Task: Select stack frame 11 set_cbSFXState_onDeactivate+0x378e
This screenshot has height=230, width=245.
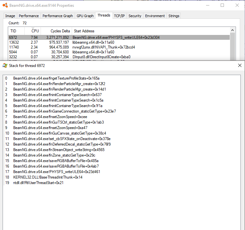Action: 122,139
